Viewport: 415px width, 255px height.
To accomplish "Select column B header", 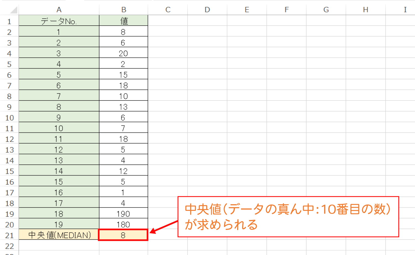I will [x=123, y=9].
